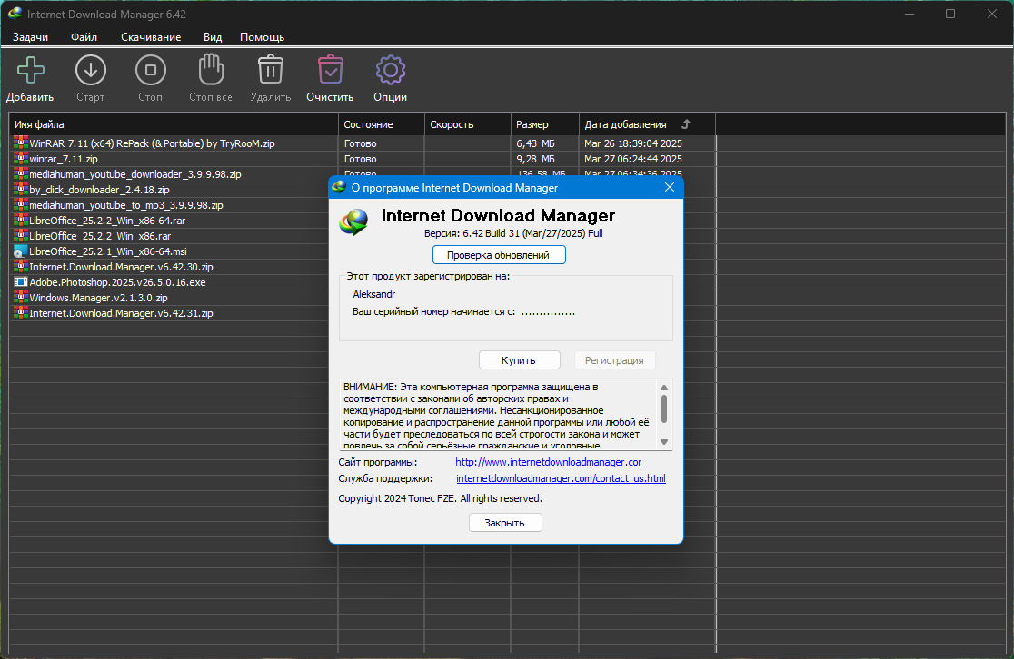Click the Купить button
Screen dimensions: 1014x659
(519, 359)
